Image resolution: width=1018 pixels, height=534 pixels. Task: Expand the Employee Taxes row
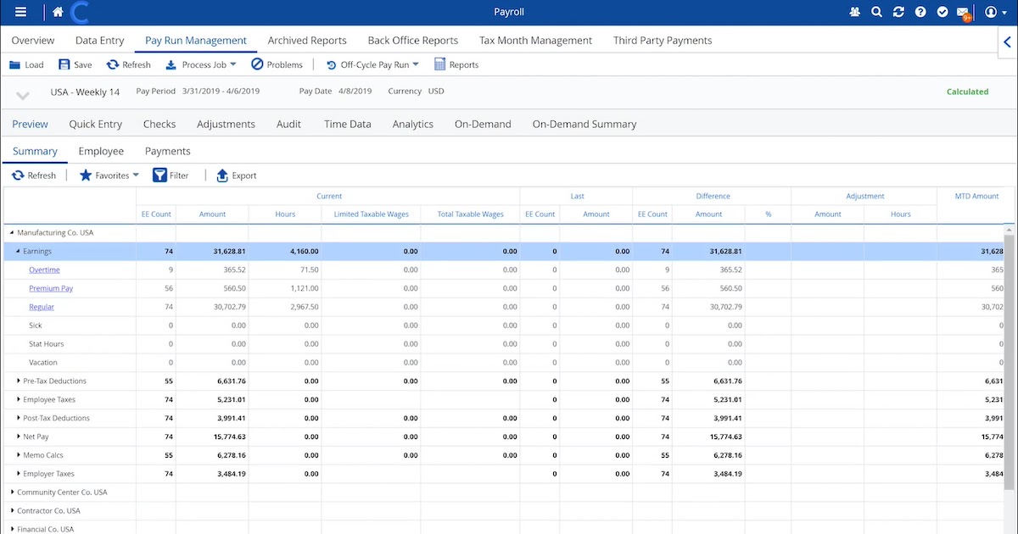coord(19,399)
